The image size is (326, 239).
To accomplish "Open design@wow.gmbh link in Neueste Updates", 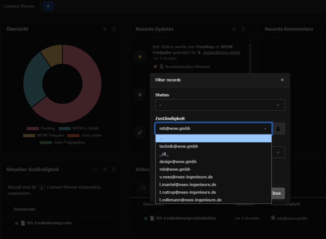I will (x=221, y=53).
